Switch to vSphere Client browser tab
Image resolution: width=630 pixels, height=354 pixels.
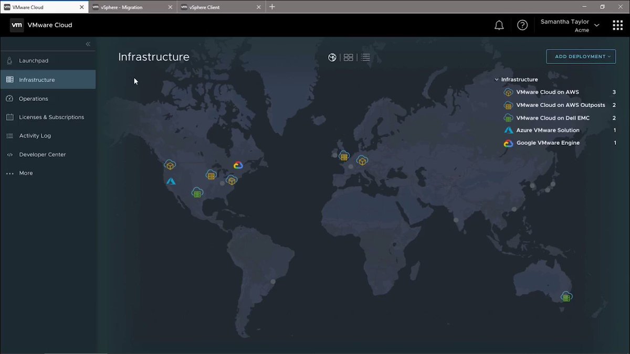coord(220,7)
